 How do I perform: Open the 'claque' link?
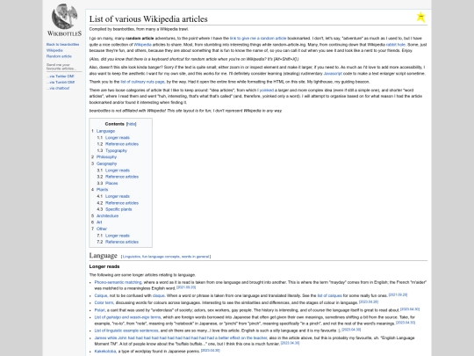[158, 295]
